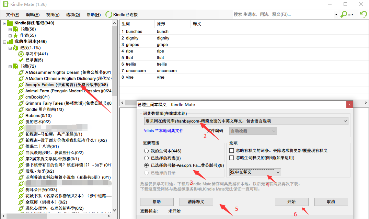Click the Kindle connected status icon
369x219 pixels.
coord(109,14)
